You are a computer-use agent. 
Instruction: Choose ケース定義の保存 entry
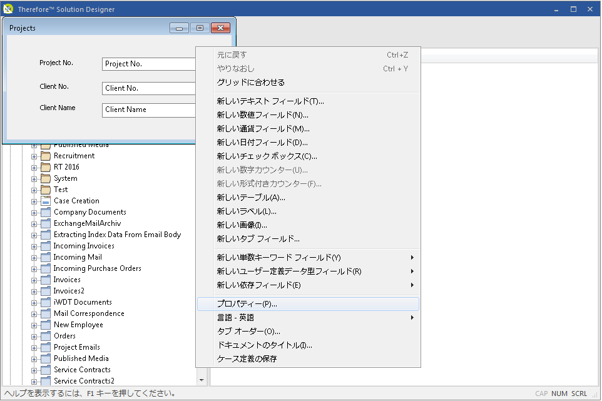click(308, 359)
